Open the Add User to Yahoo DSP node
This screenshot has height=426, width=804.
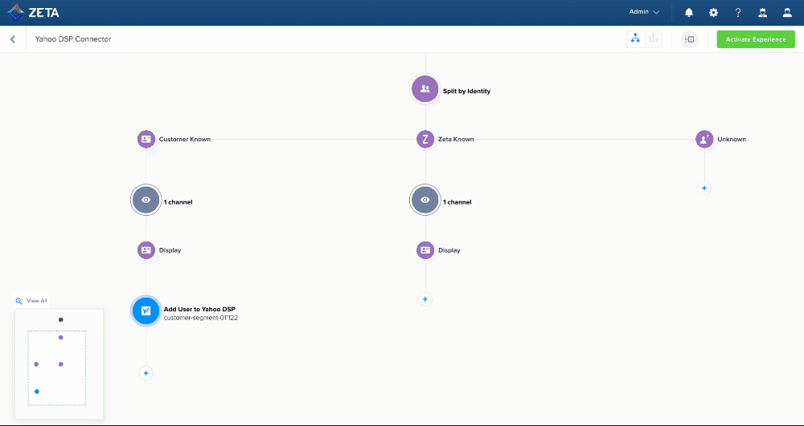[146, 311]
